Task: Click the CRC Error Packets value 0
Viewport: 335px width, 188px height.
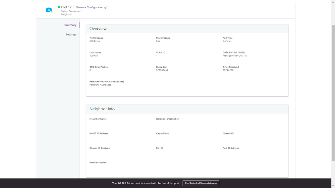Action: tap(90, 70)
